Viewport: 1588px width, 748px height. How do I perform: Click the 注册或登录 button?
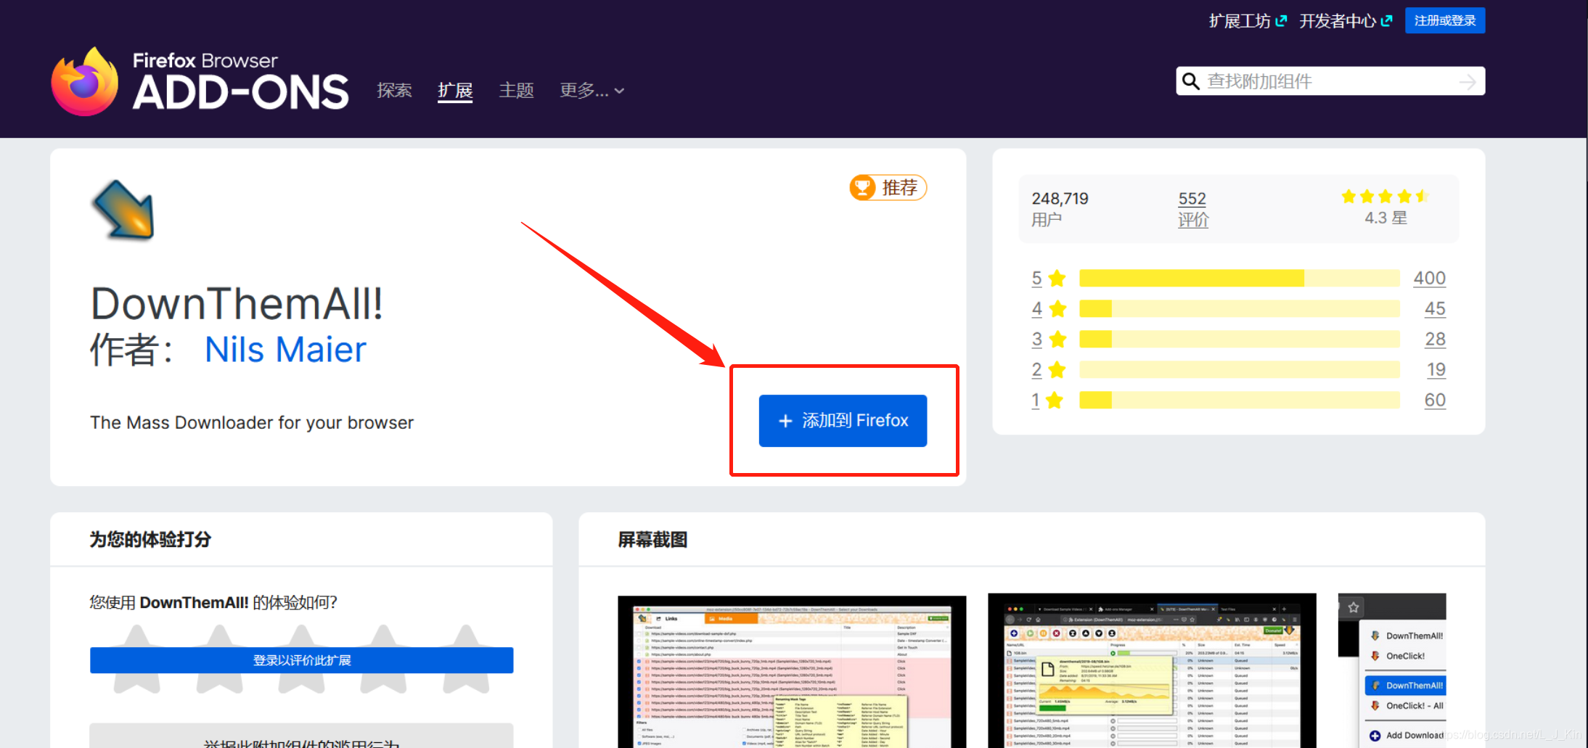tap(1445, 20)
